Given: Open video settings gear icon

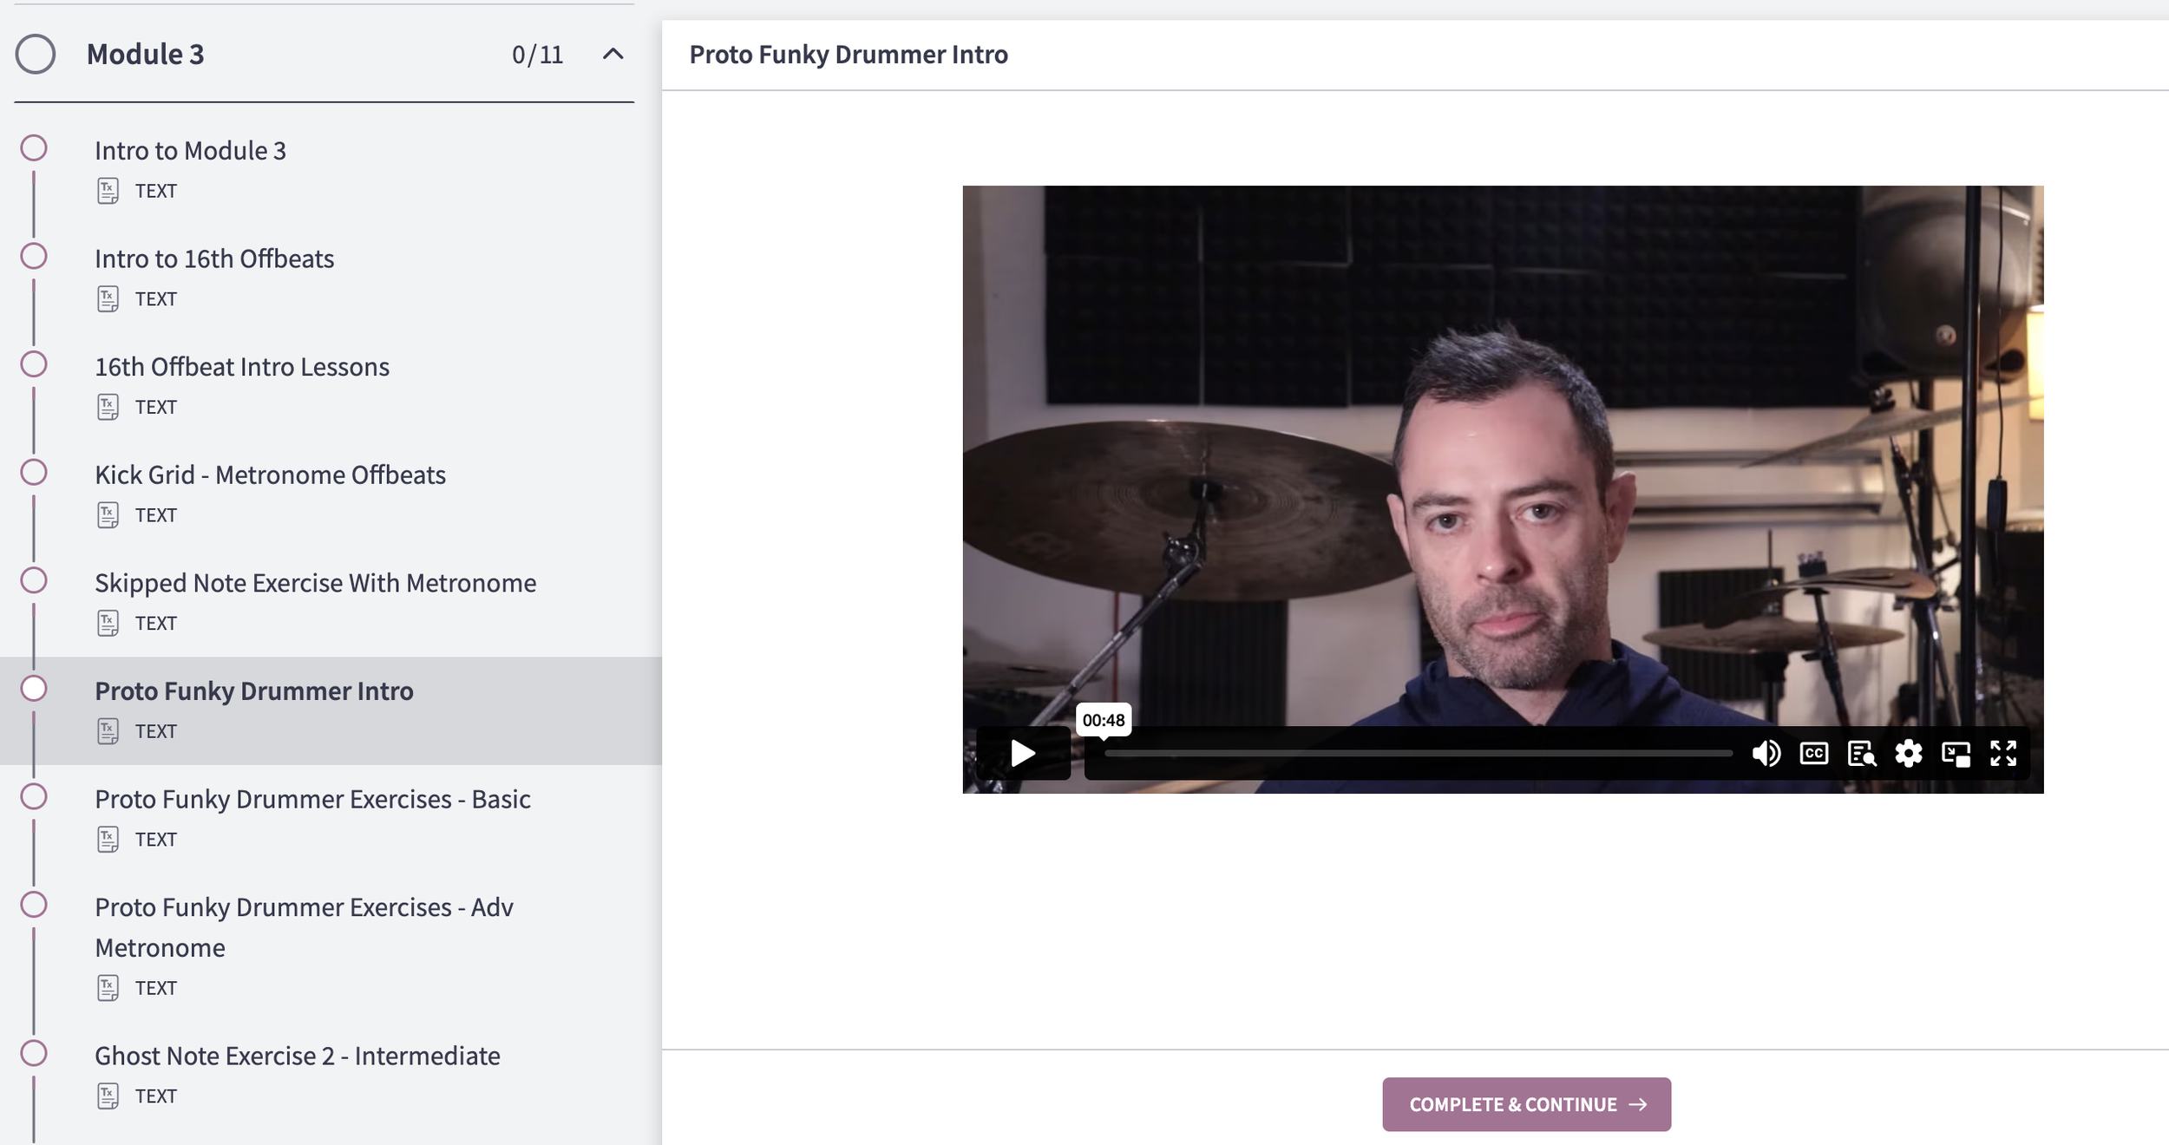Looking at the screenshot, I should coord(1908,753).
